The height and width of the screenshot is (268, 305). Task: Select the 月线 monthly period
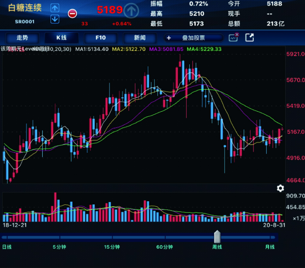(x=270, y=247)
